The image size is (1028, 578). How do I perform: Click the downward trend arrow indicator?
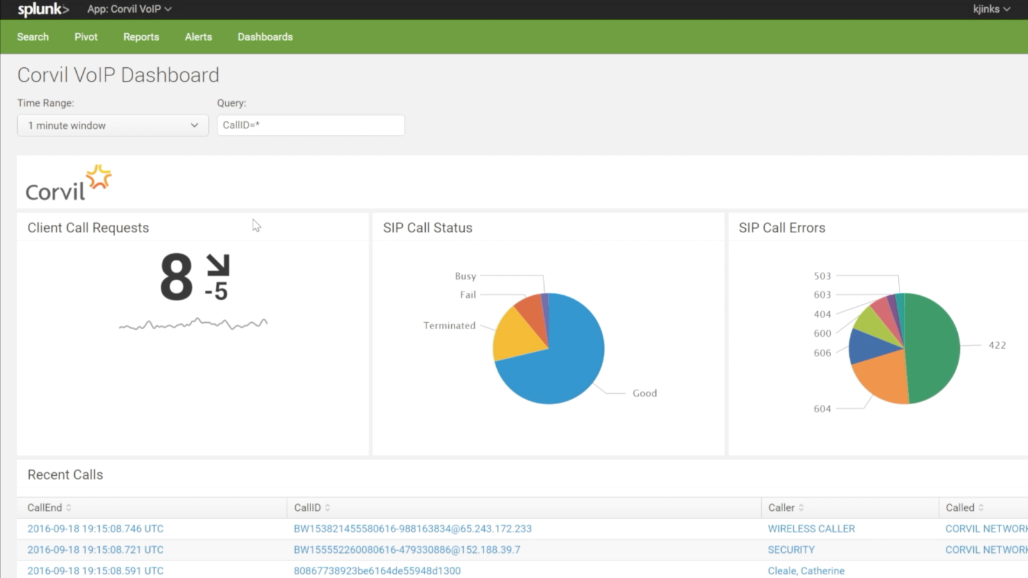218,265
